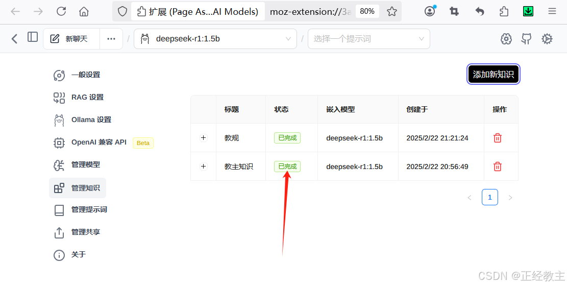Image resolution: width=567 pixels, height=286 pixels.
Task: Click the previous page pagination arrow
Action: (470, 198)
